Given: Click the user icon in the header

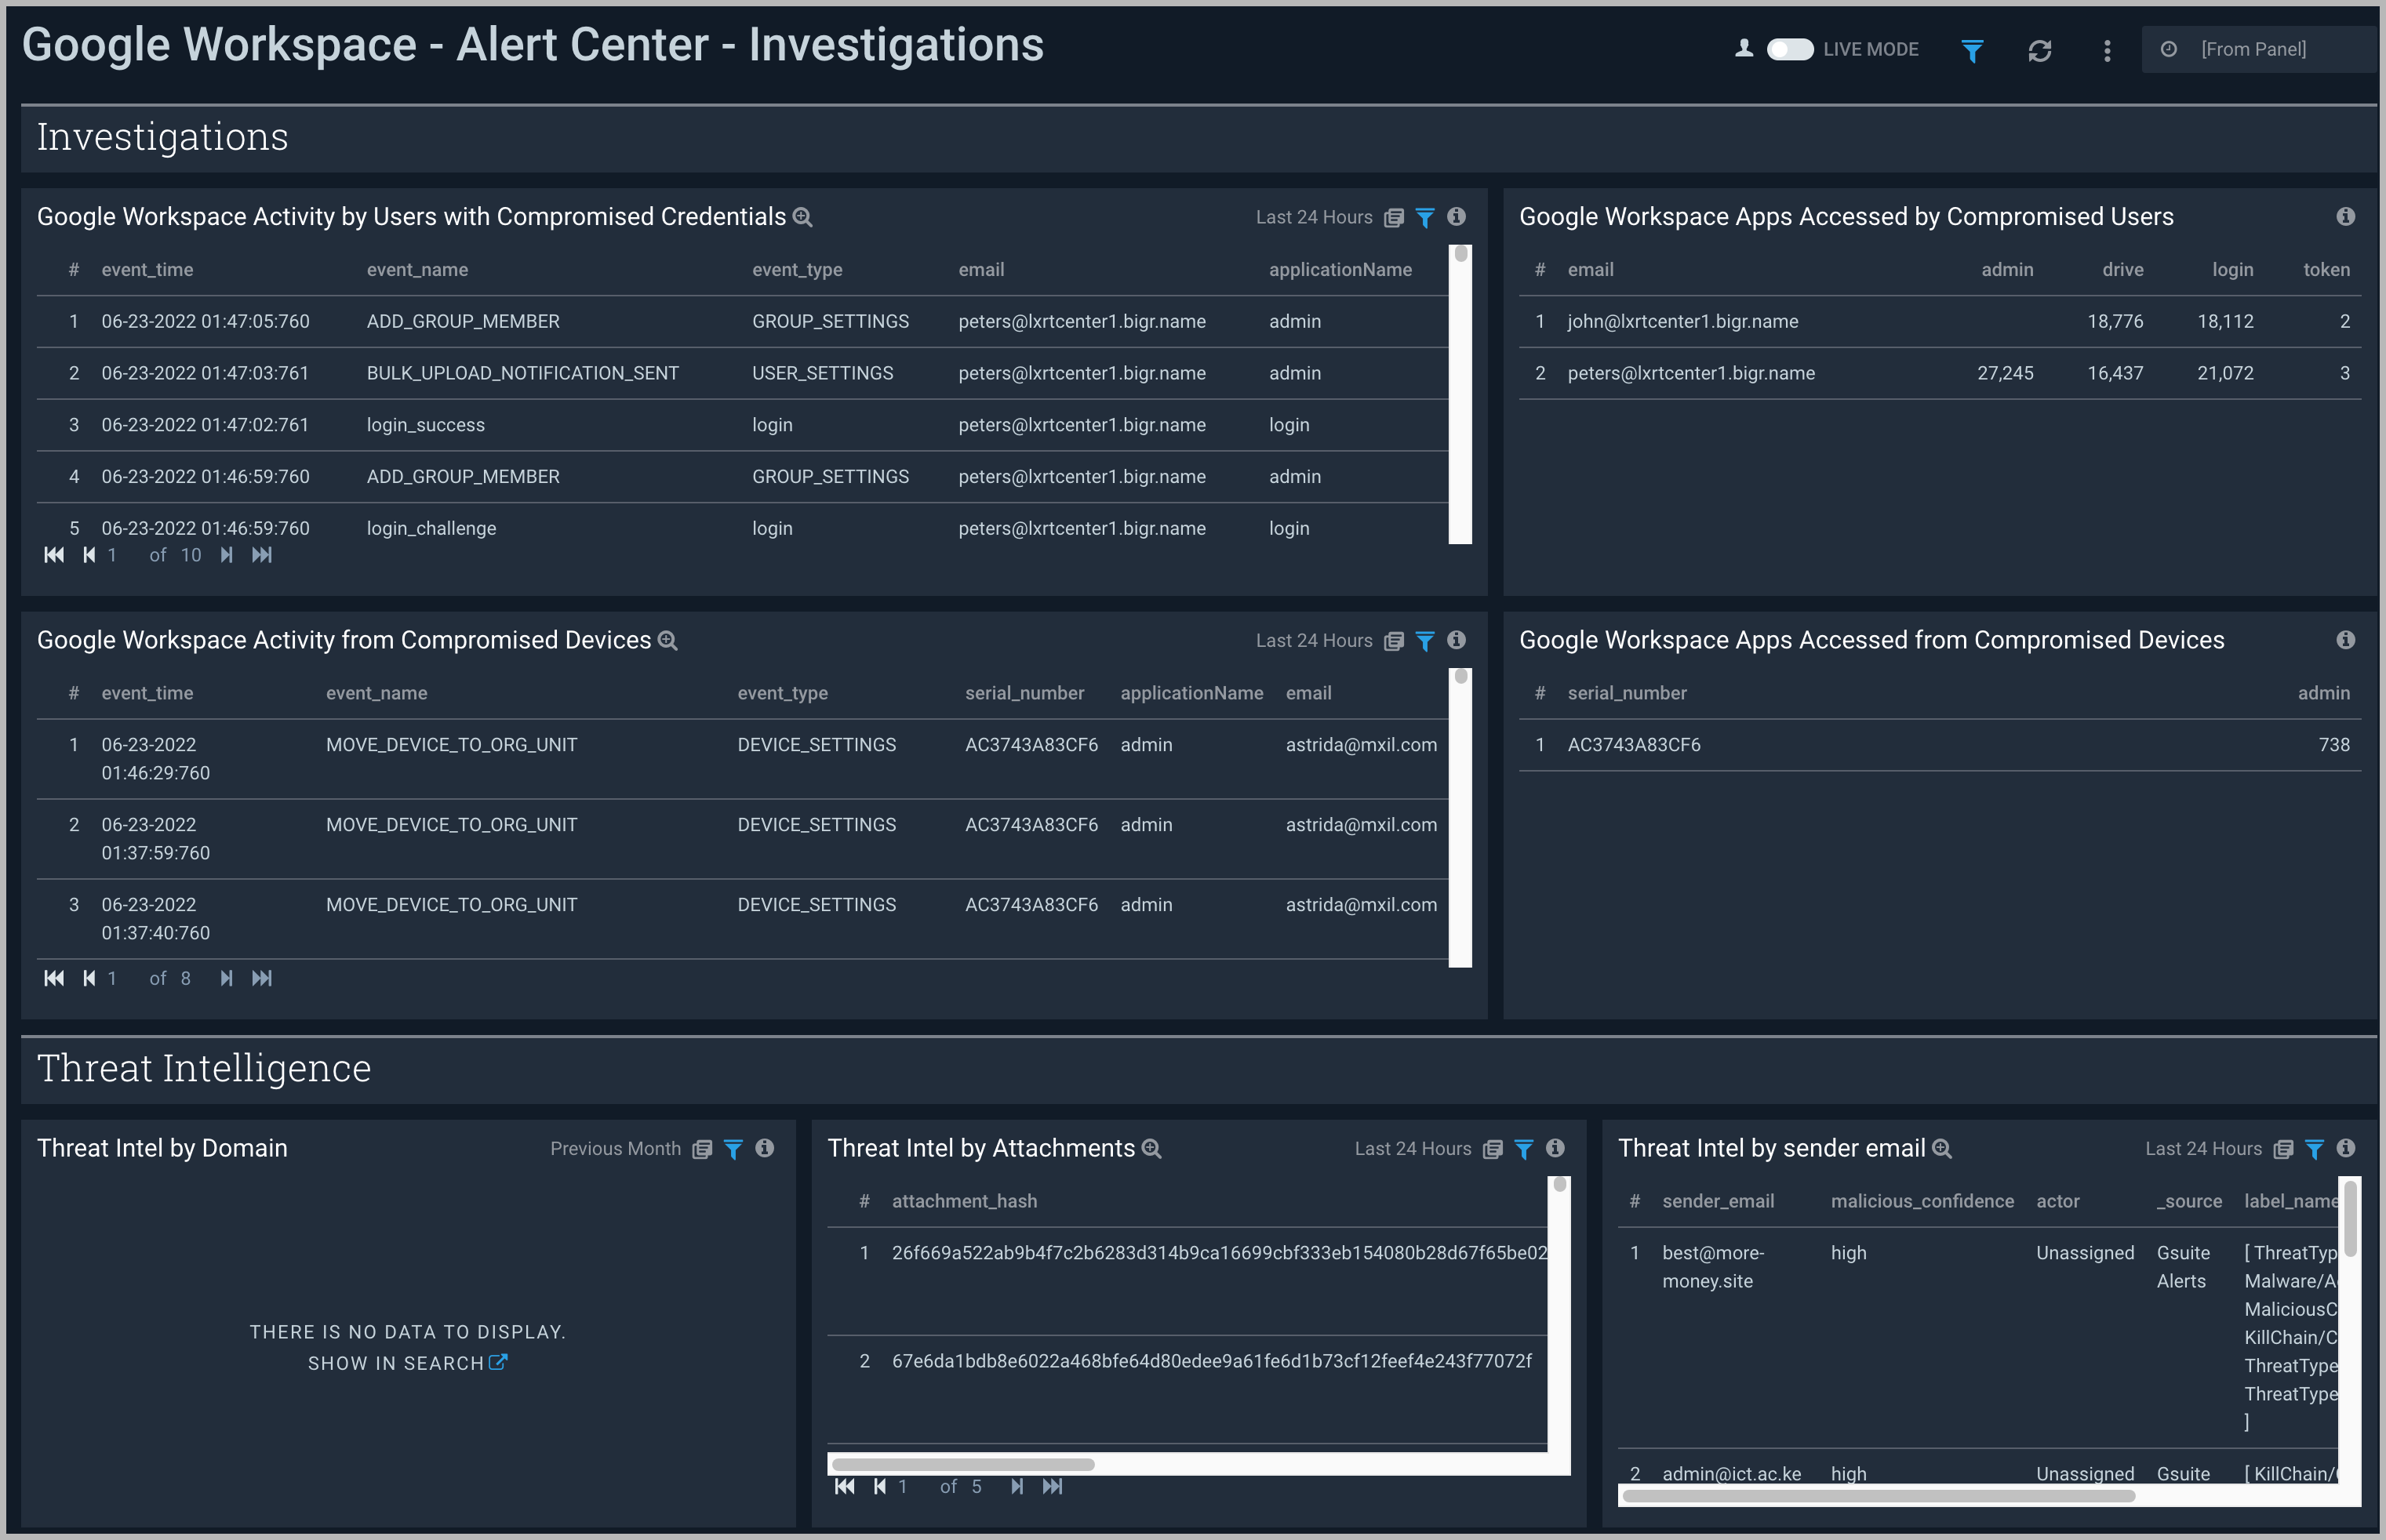Looking at the screenshot, I should click(x=1742, y=47).
